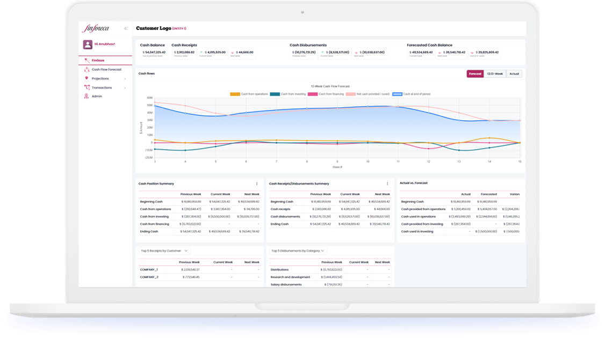The height and width of the screenshot is (338, 605).
Task: Click the FinGaze magic wand icon
Action: pos(87,60)
